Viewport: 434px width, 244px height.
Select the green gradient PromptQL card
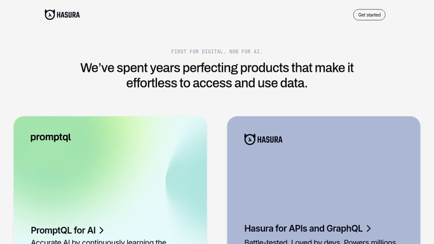111,180
